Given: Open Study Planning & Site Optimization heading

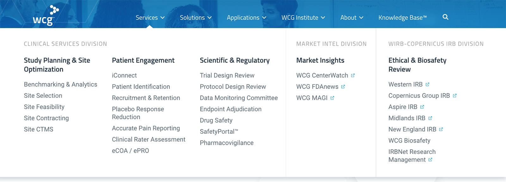Looking at the screenshot, I should coord(57,65).
